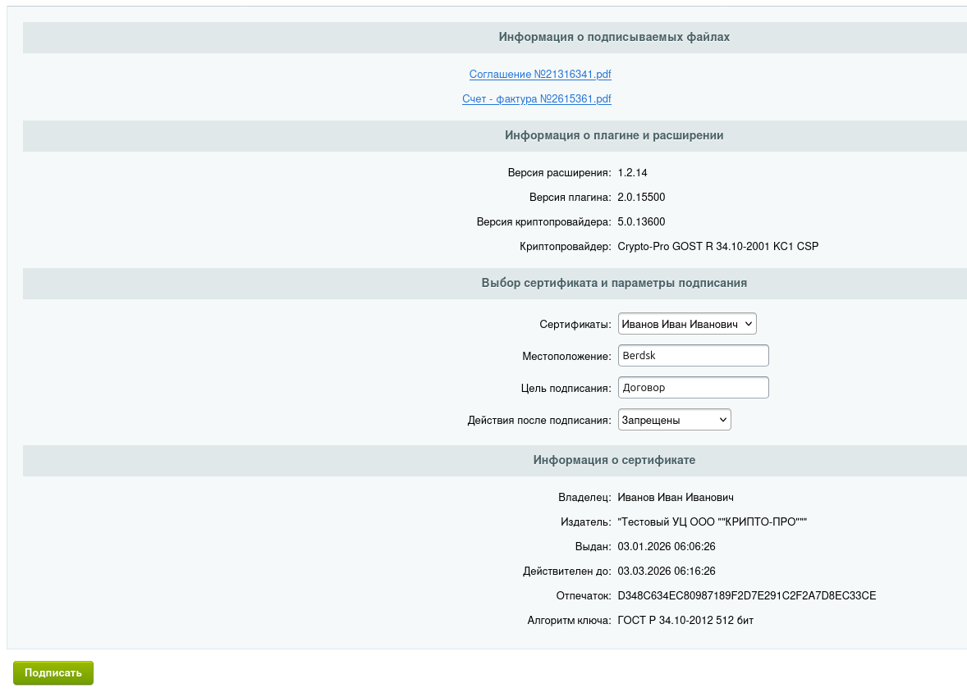This screenshot has width=967, height=697.
Task: Click the Crypto-Pro GOST cryptoprovider name
Action: click(717, 246)
